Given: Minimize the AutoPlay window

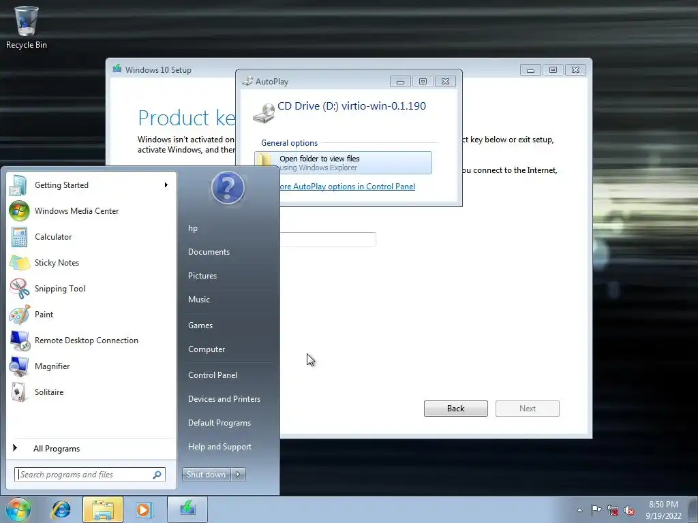Looking at the screenshot, I should click(400, 82).
